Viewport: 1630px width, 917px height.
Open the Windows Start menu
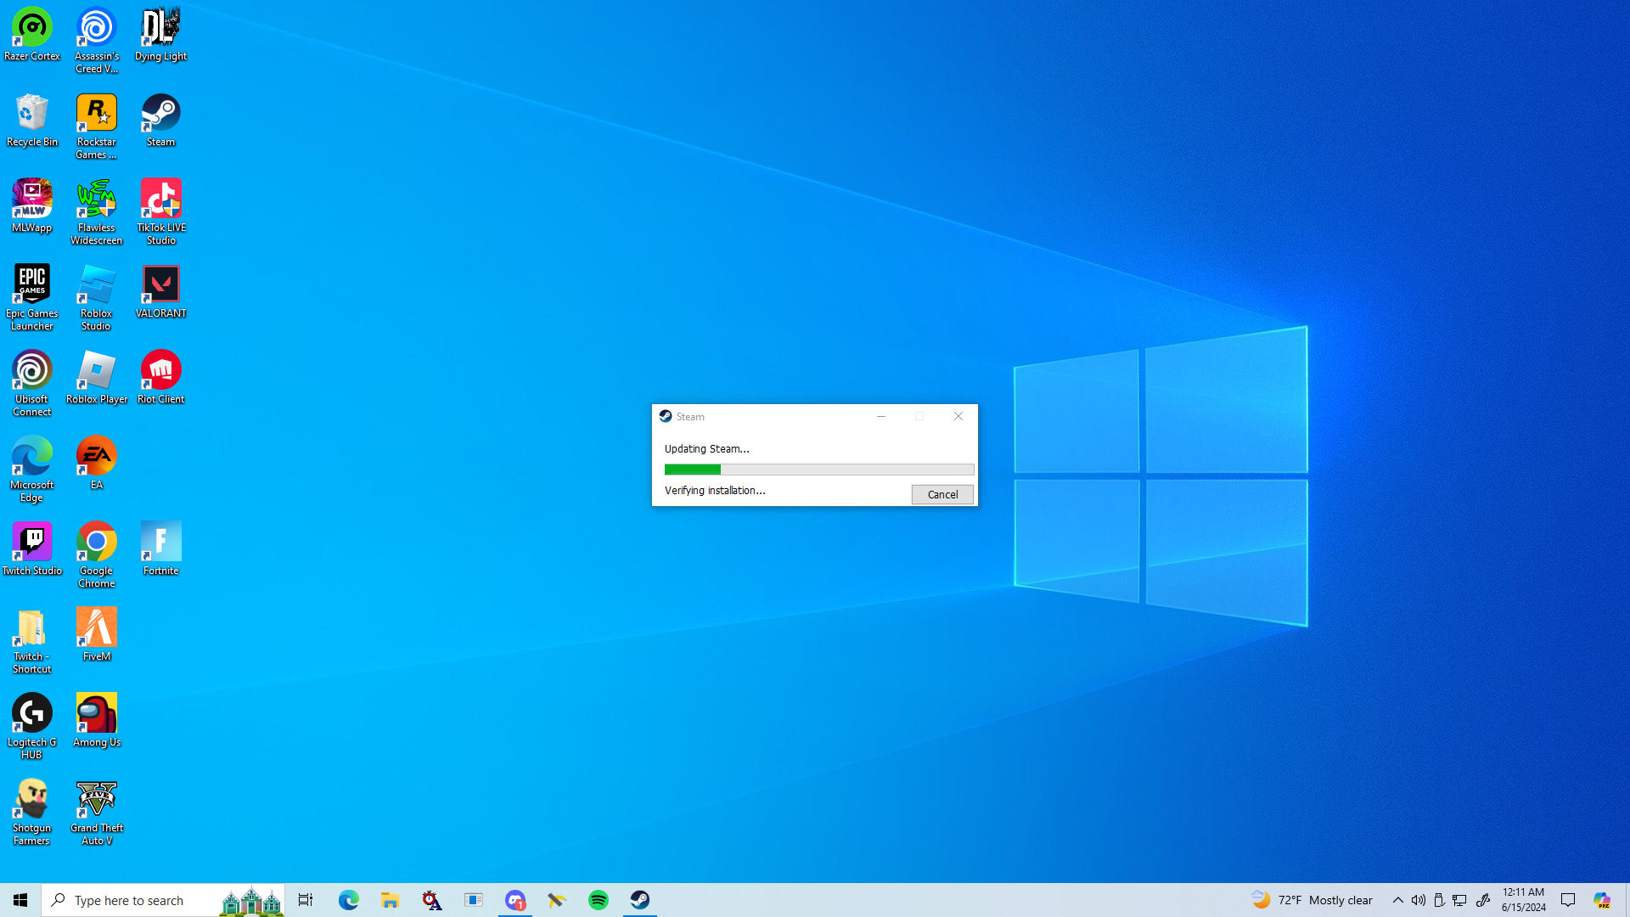click(x=20, y=900)
